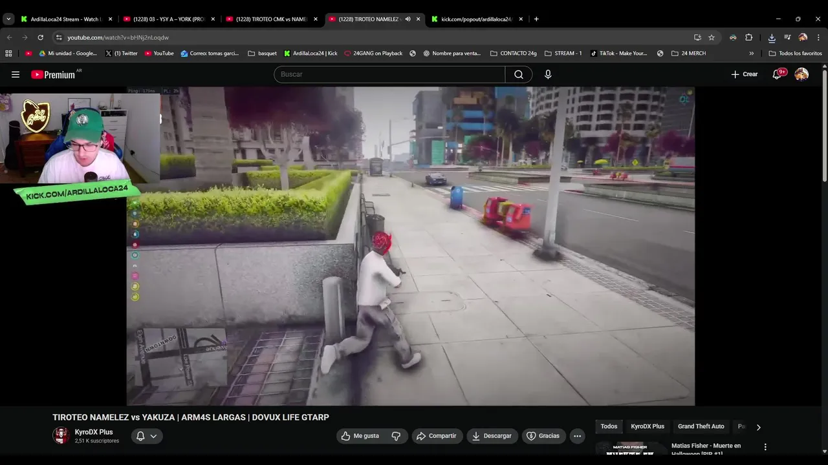Dislike the video with thumbs-down icon

[396, 436]
